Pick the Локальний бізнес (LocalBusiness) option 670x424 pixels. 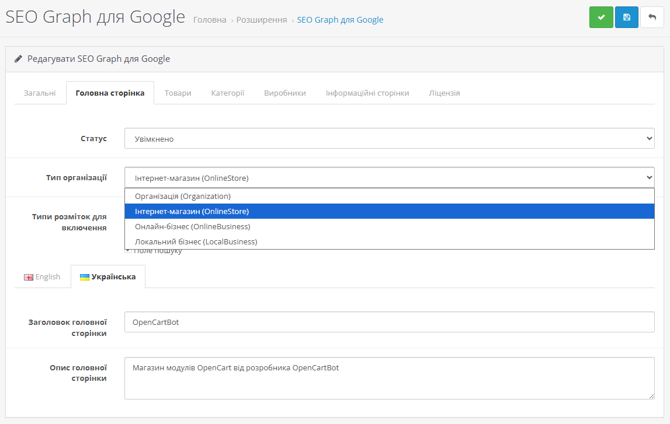pos(196,241)
